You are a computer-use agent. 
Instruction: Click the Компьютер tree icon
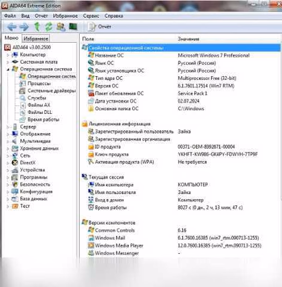[15, 54]
